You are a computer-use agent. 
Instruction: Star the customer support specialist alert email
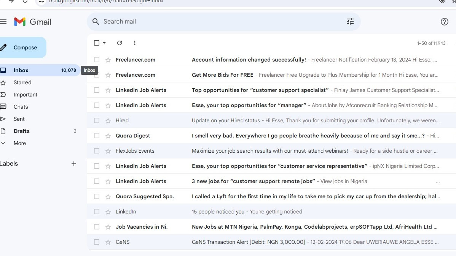108,90
